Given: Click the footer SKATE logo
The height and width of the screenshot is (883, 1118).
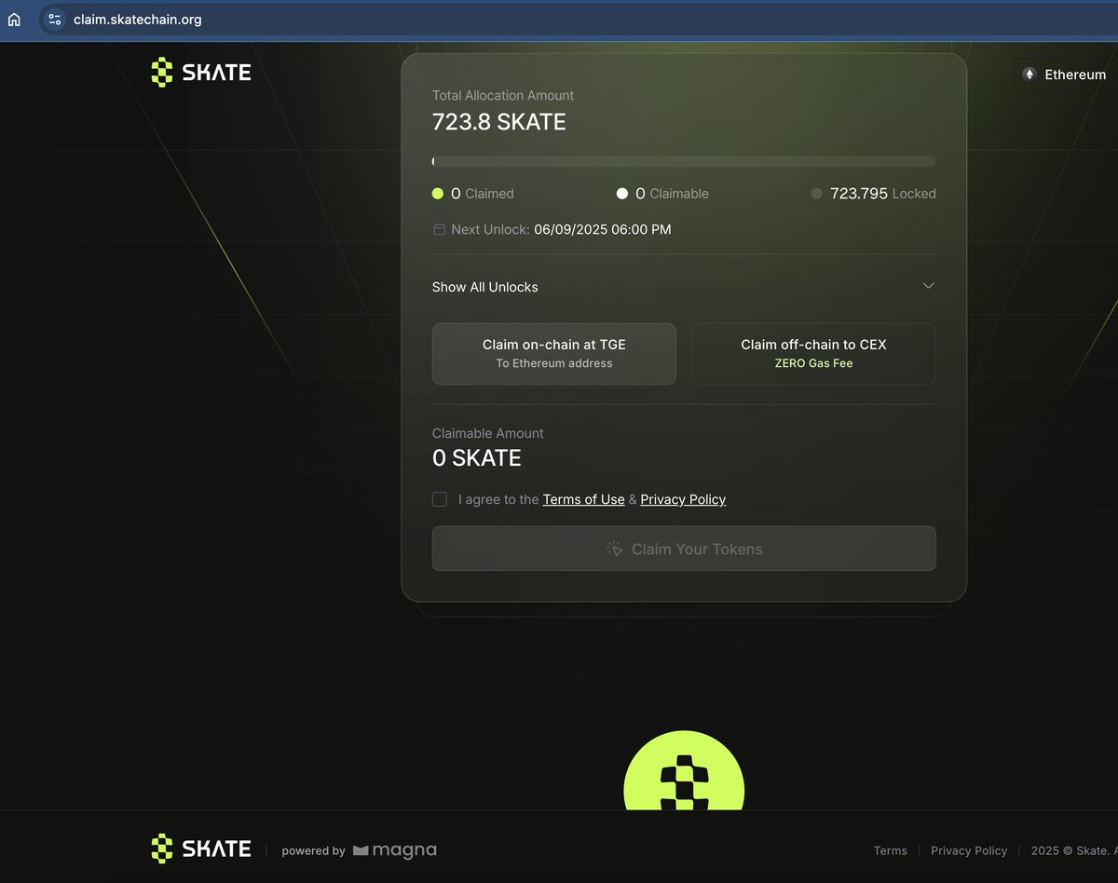Looking at the screenshot, I should click(201, 849).
